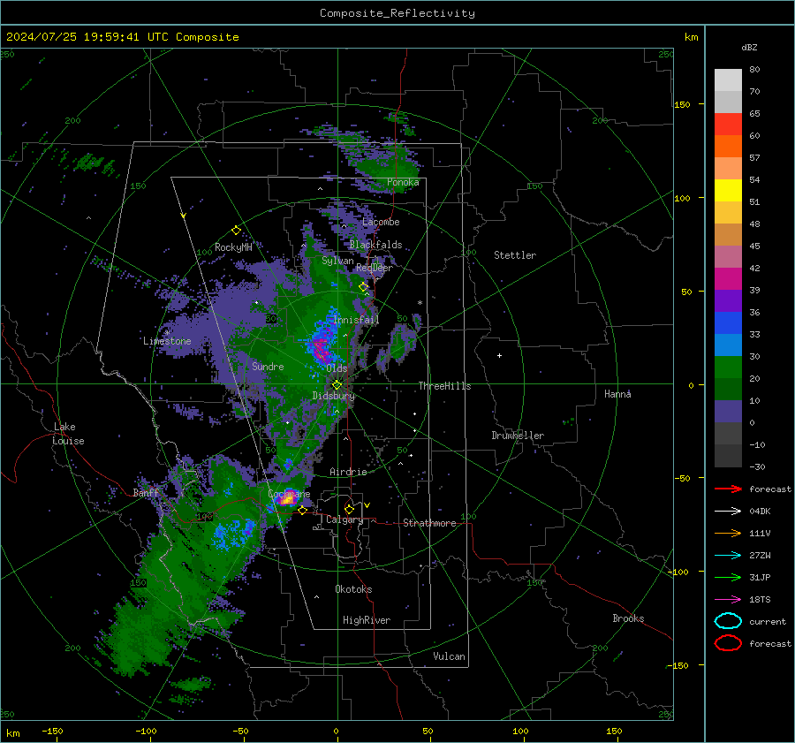
Task: Click yellow diamond at radar center above Didsbury
Action: pos(337,385)
